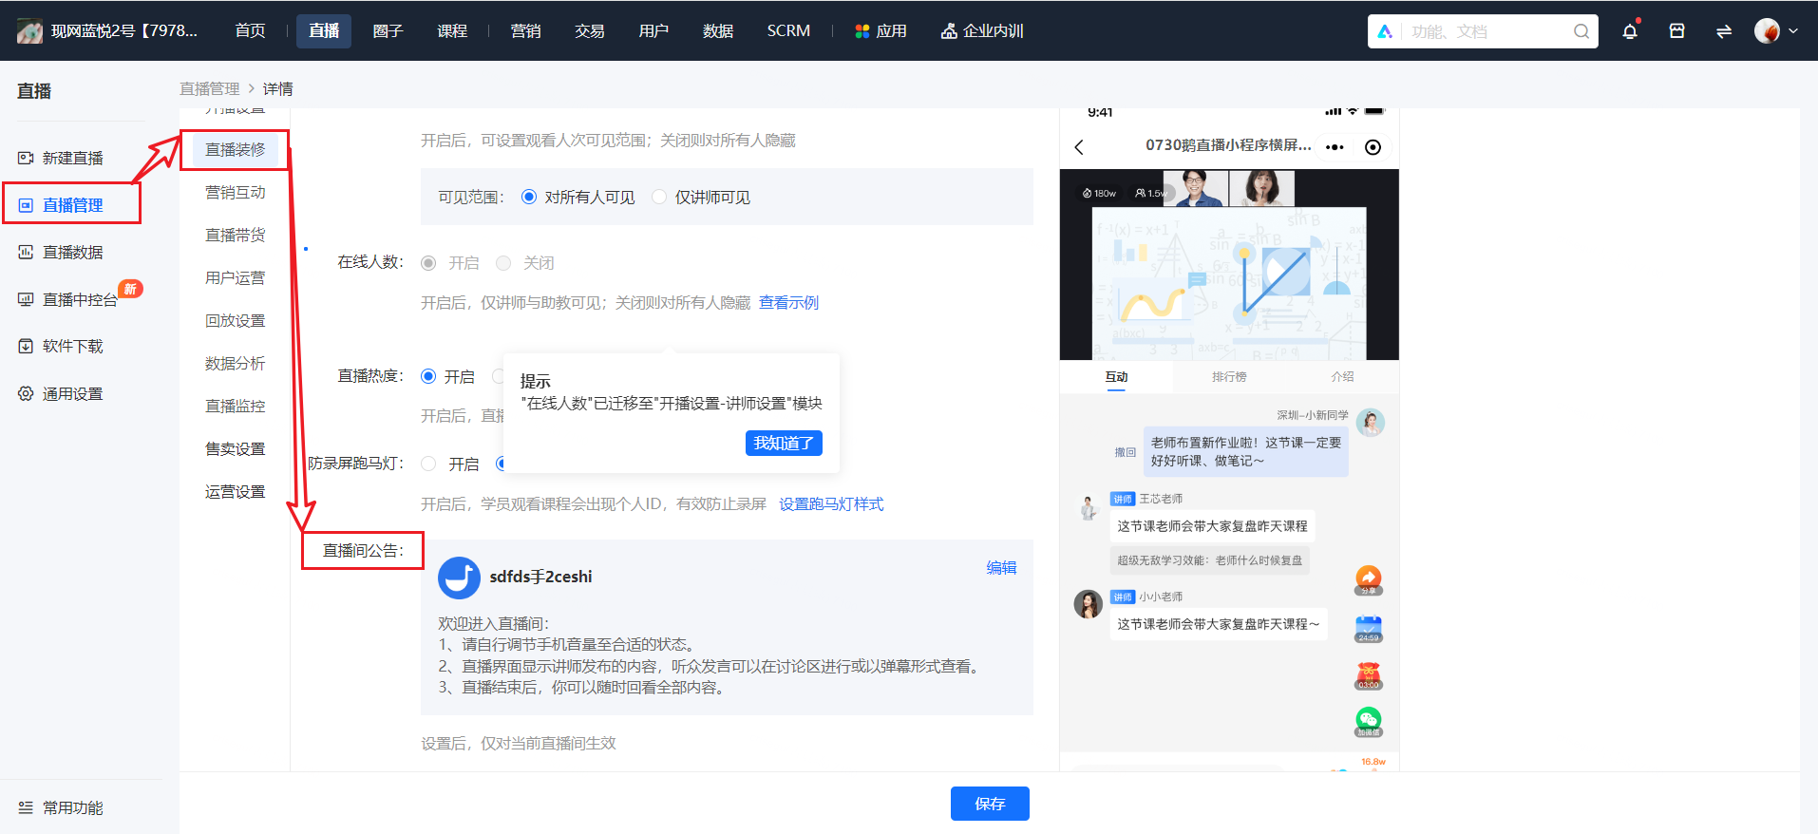
Task: Click the switch arrows icon in header
Action: pyautogui.click(x=1723, y=31)
